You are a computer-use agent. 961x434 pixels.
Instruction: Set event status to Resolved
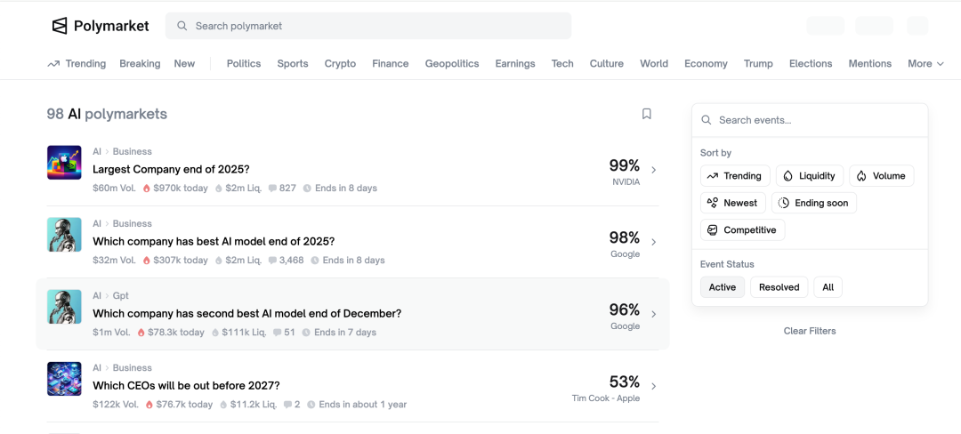(779, 287)
